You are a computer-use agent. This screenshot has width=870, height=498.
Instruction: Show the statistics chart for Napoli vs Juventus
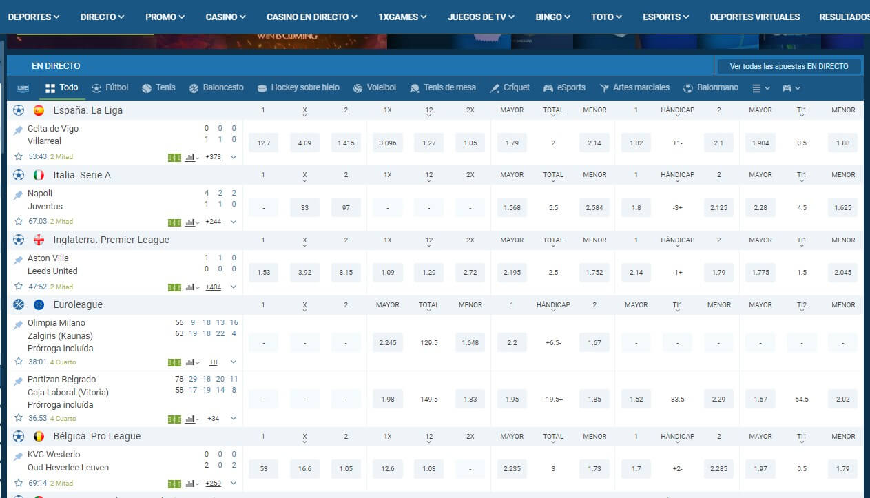pyautogui.click(x=192, y=222)
